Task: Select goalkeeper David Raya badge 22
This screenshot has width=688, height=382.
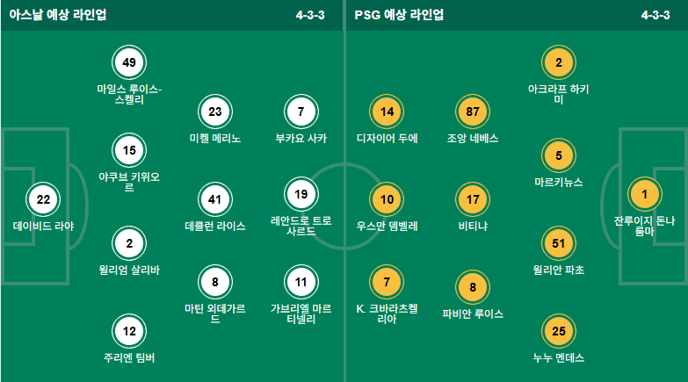Action: coord(43,199)
